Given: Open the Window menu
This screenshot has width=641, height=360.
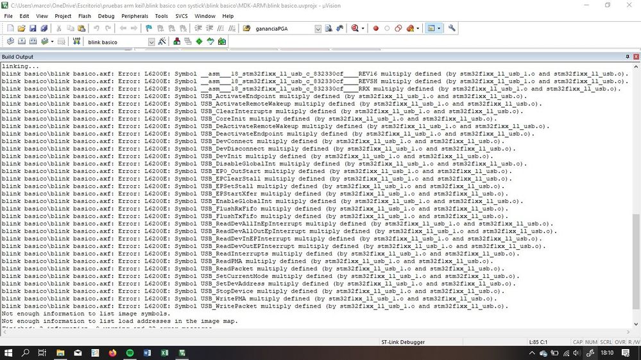Looking at the screenshot, I should tap(205, 16).
